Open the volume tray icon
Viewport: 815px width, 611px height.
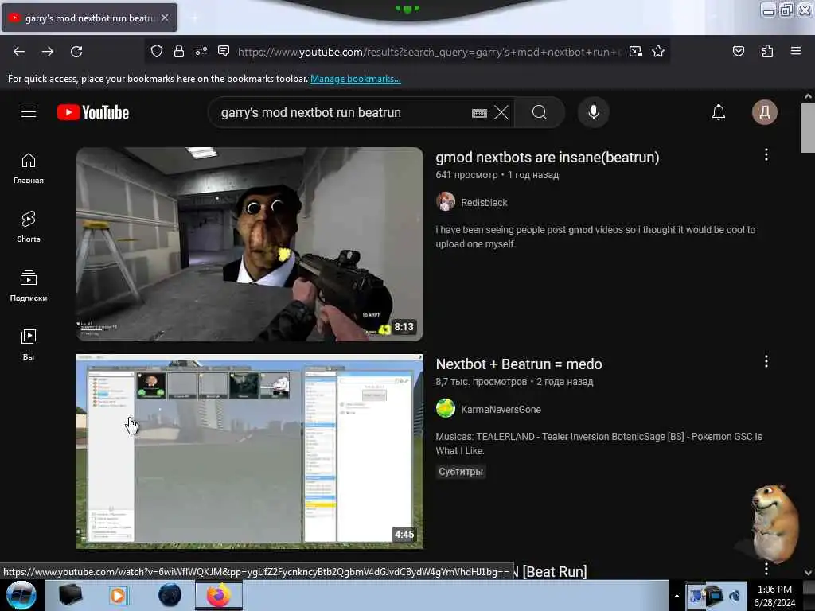735,596
